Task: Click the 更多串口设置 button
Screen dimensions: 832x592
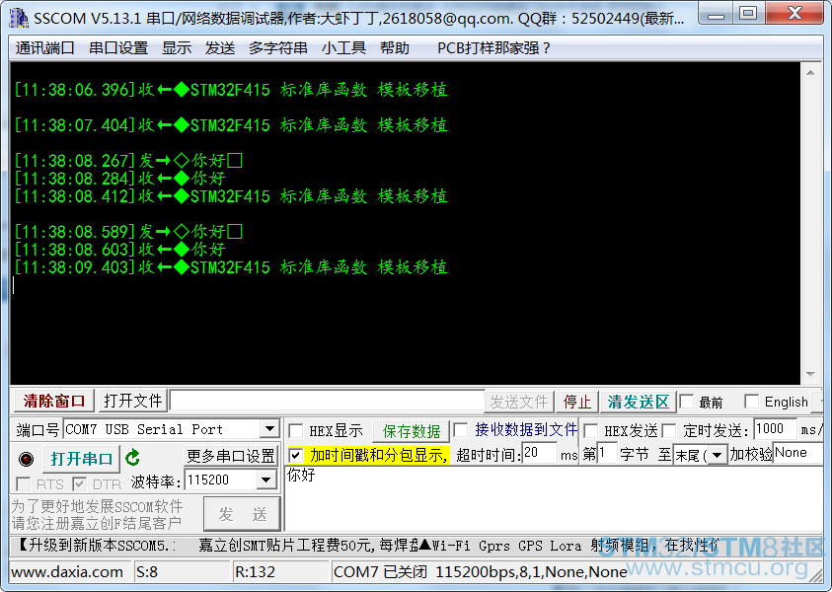Action: pyautogui.click(x=230, y=456)
